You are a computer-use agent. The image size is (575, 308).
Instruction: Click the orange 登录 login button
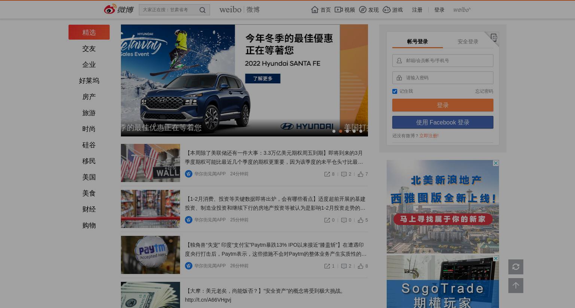coord(443,105)
